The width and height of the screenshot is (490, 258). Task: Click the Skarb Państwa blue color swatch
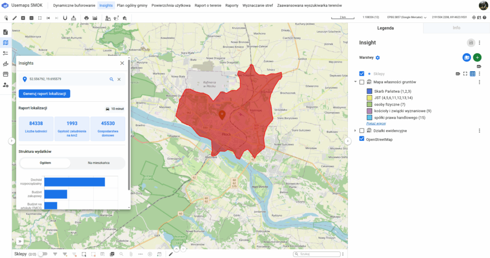369,91
